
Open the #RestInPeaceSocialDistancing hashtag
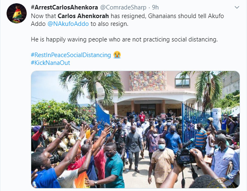71,55
